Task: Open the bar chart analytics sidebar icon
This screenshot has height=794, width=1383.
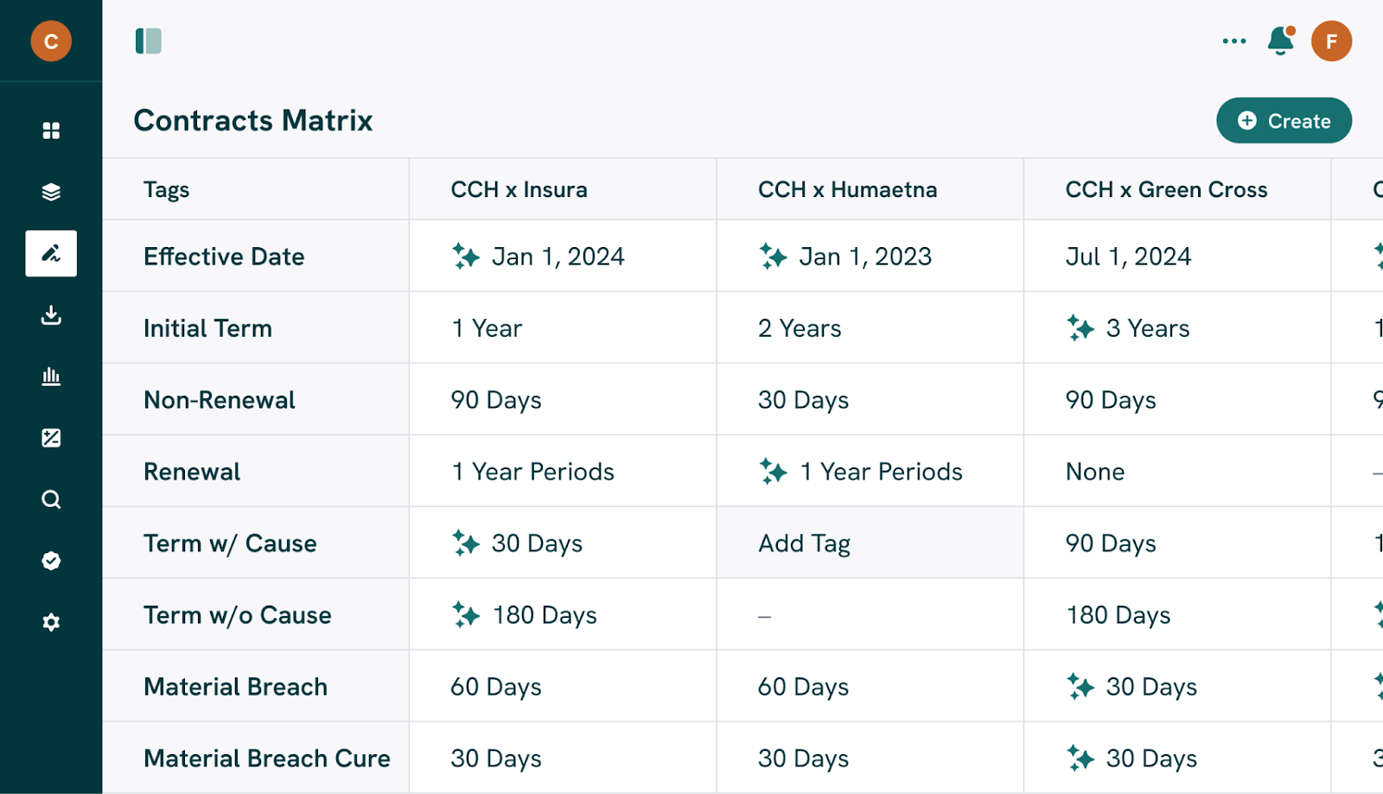Action: coord(51,377)
